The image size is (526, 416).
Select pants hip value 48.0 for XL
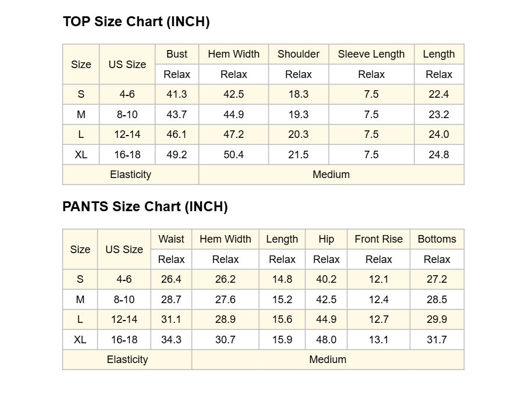[326, 340]
